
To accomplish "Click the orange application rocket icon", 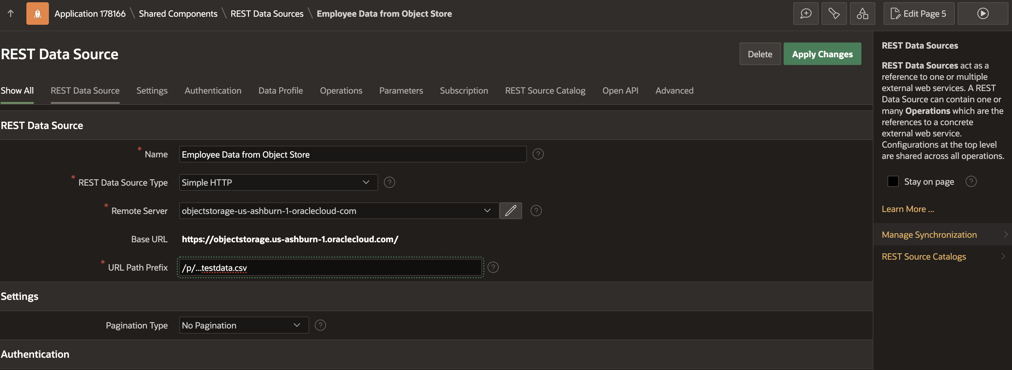I will point(37,14).
